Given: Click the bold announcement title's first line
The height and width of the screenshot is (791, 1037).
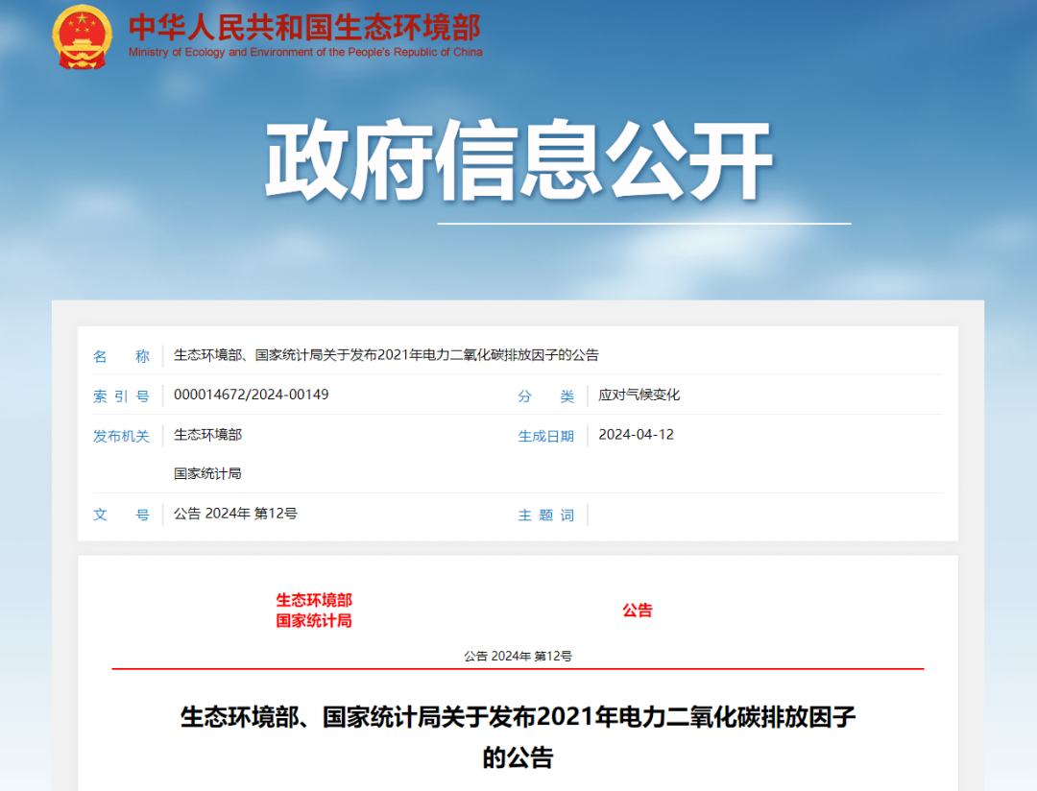Looking at the screenshot, I should tap(518, 717).
